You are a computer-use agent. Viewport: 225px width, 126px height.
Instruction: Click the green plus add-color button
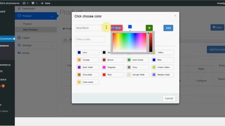pyautogui.click(x=149, y=28)
